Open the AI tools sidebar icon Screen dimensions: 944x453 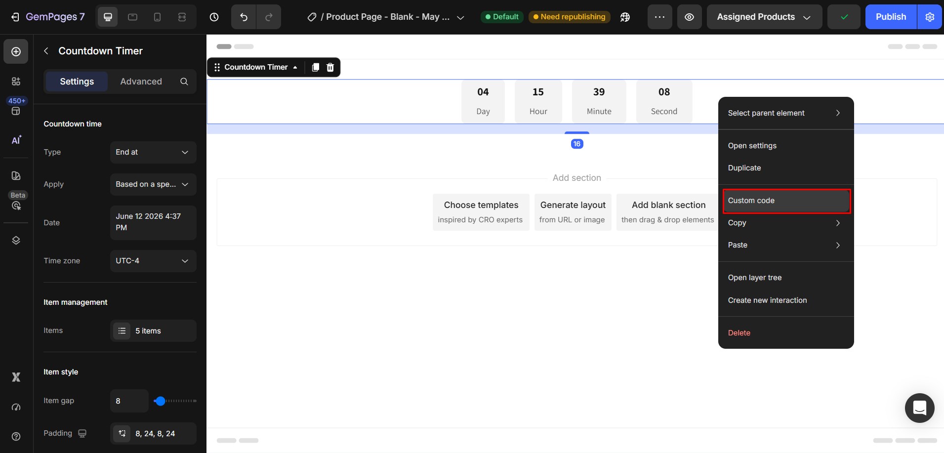[16, 140]
